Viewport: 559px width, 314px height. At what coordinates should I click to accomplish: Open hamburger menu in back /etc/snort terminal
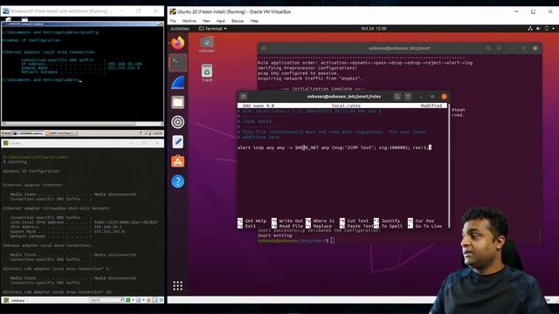point(499,48)
